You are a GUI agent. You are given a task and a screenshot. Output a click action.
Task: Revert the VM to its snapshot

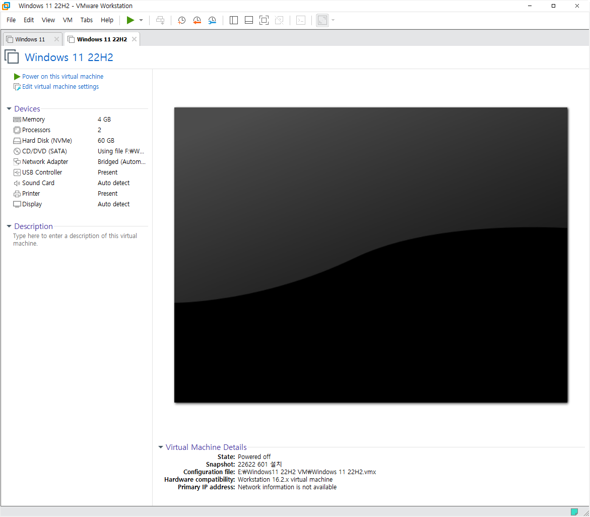(197, 20)
